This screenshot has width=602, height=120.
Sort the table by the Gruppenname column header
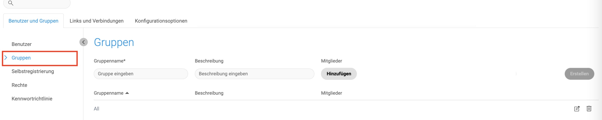point(108,93)
